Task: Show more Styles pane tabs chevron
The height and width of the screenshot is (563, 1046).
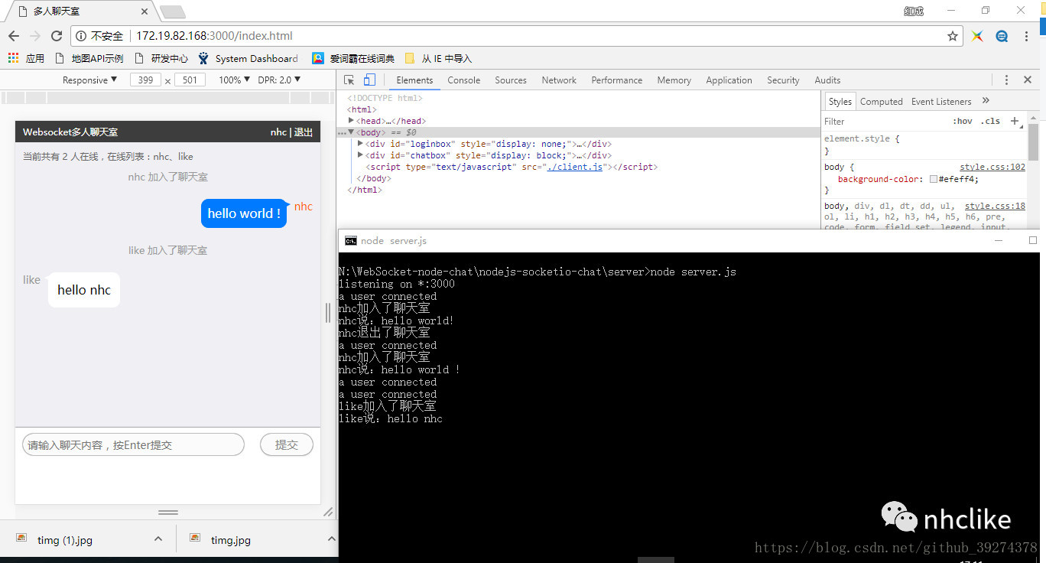Action: 986,101
